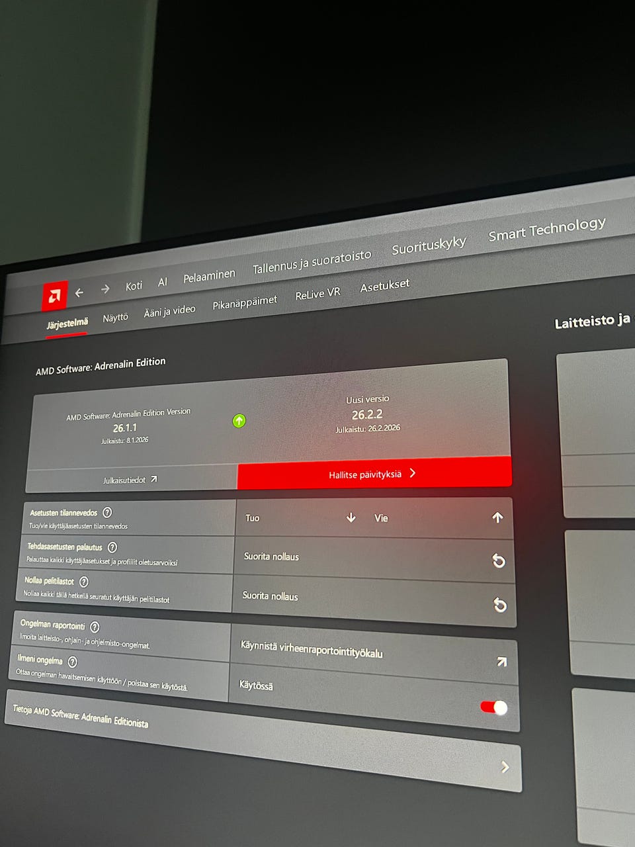Image resolution: width=635 pixels, height=847 pixels.
Task: Click the red AMD logo icon
Action: click(x=54, y=296)
